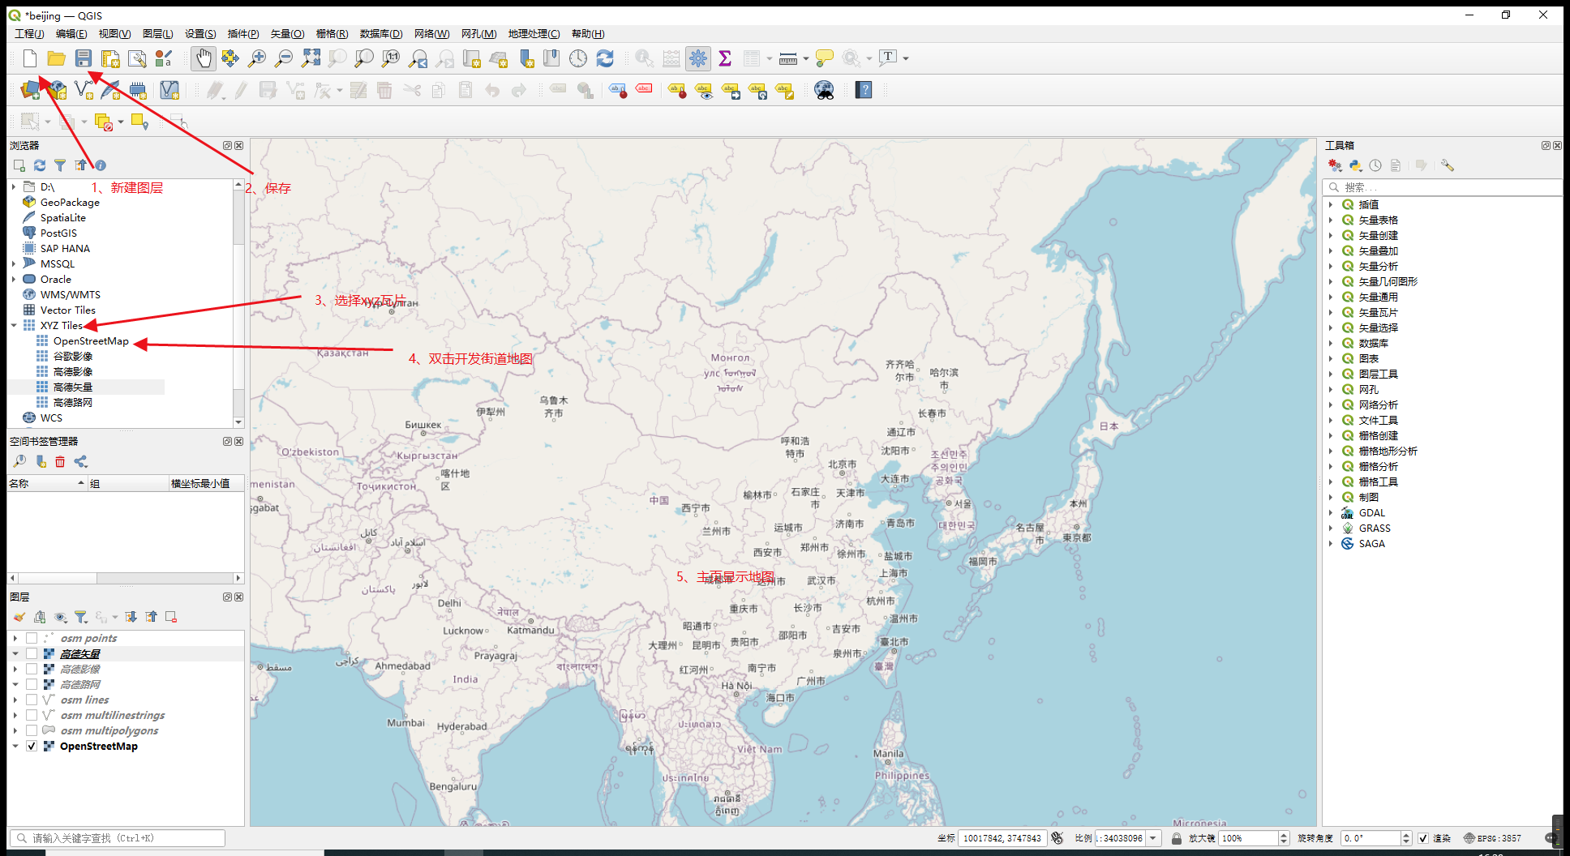Show the osm multipolygons layer
Image resolution: width=1570 pixels, height=856 pixels.
[32, 730]
